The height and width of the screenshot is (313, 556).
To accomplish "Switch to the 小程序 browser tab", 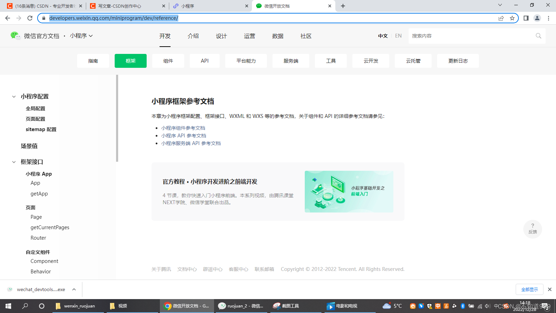I will tap(211, 6).
